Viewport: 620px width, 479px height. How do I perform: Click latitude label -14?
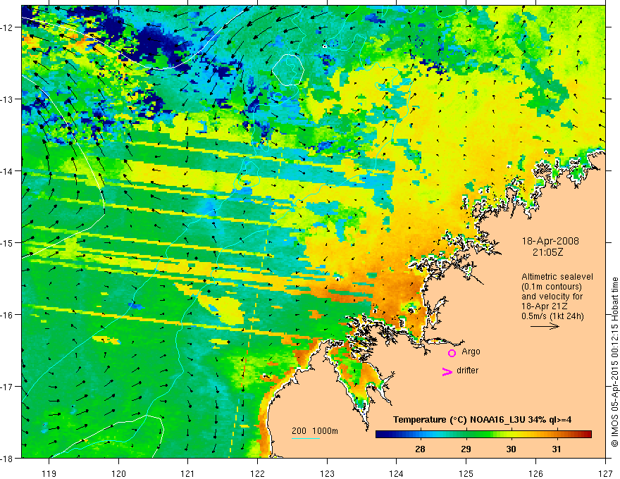(8, 171)
